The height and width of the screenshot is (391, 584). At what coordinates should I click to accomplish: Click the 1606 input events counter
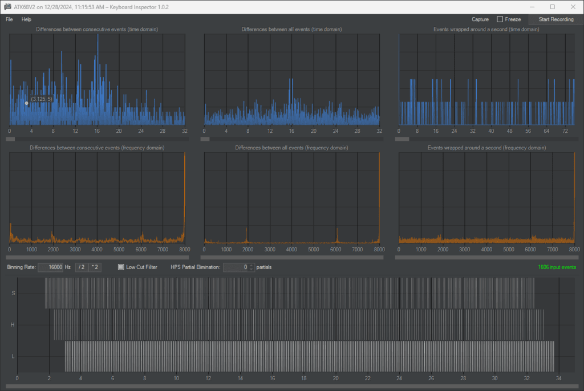point(557,267)
